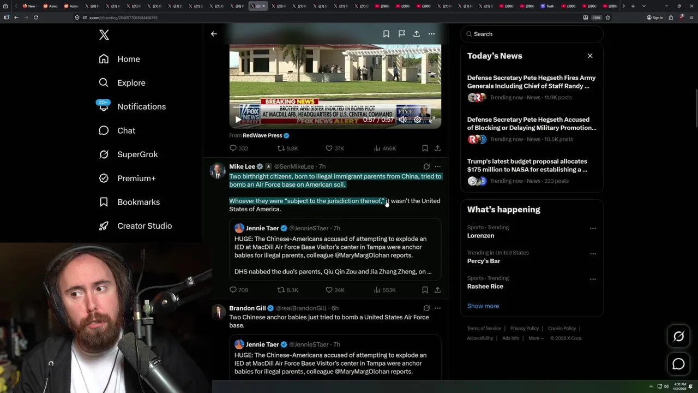Click the header flag icon
The image size is (698, 393).
[401, 34]
